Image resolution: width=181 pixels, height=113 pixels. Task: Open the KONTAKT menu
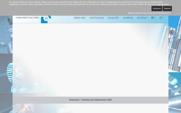pos(142,18)
